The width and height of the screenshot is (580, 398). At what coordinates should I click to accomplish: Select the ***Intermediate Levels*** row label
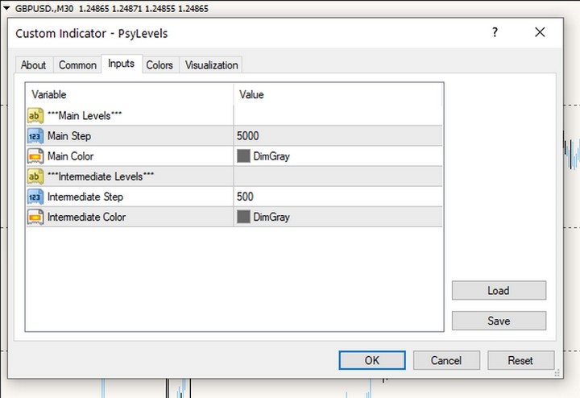click(x=101, y=176)
